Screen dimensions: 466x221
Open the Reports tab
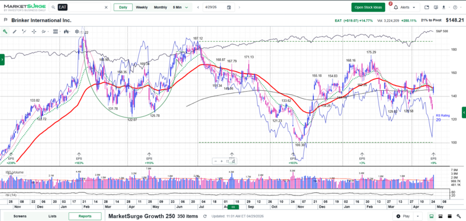(84, 216)
